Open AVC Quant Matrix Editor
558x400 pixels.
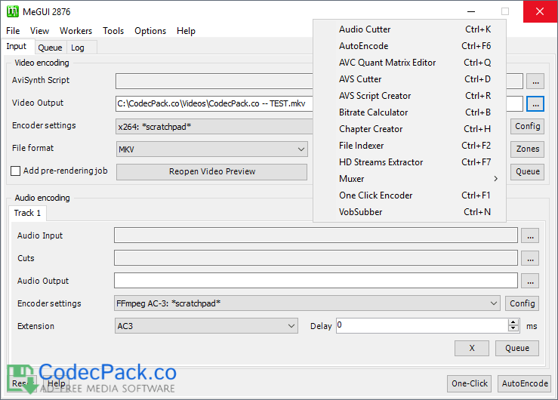pyautogui.click(x=409, y=63)
